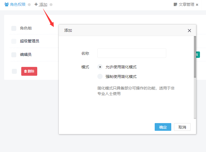Check the 编辑员 row checkbox

(x=14, y=55)
